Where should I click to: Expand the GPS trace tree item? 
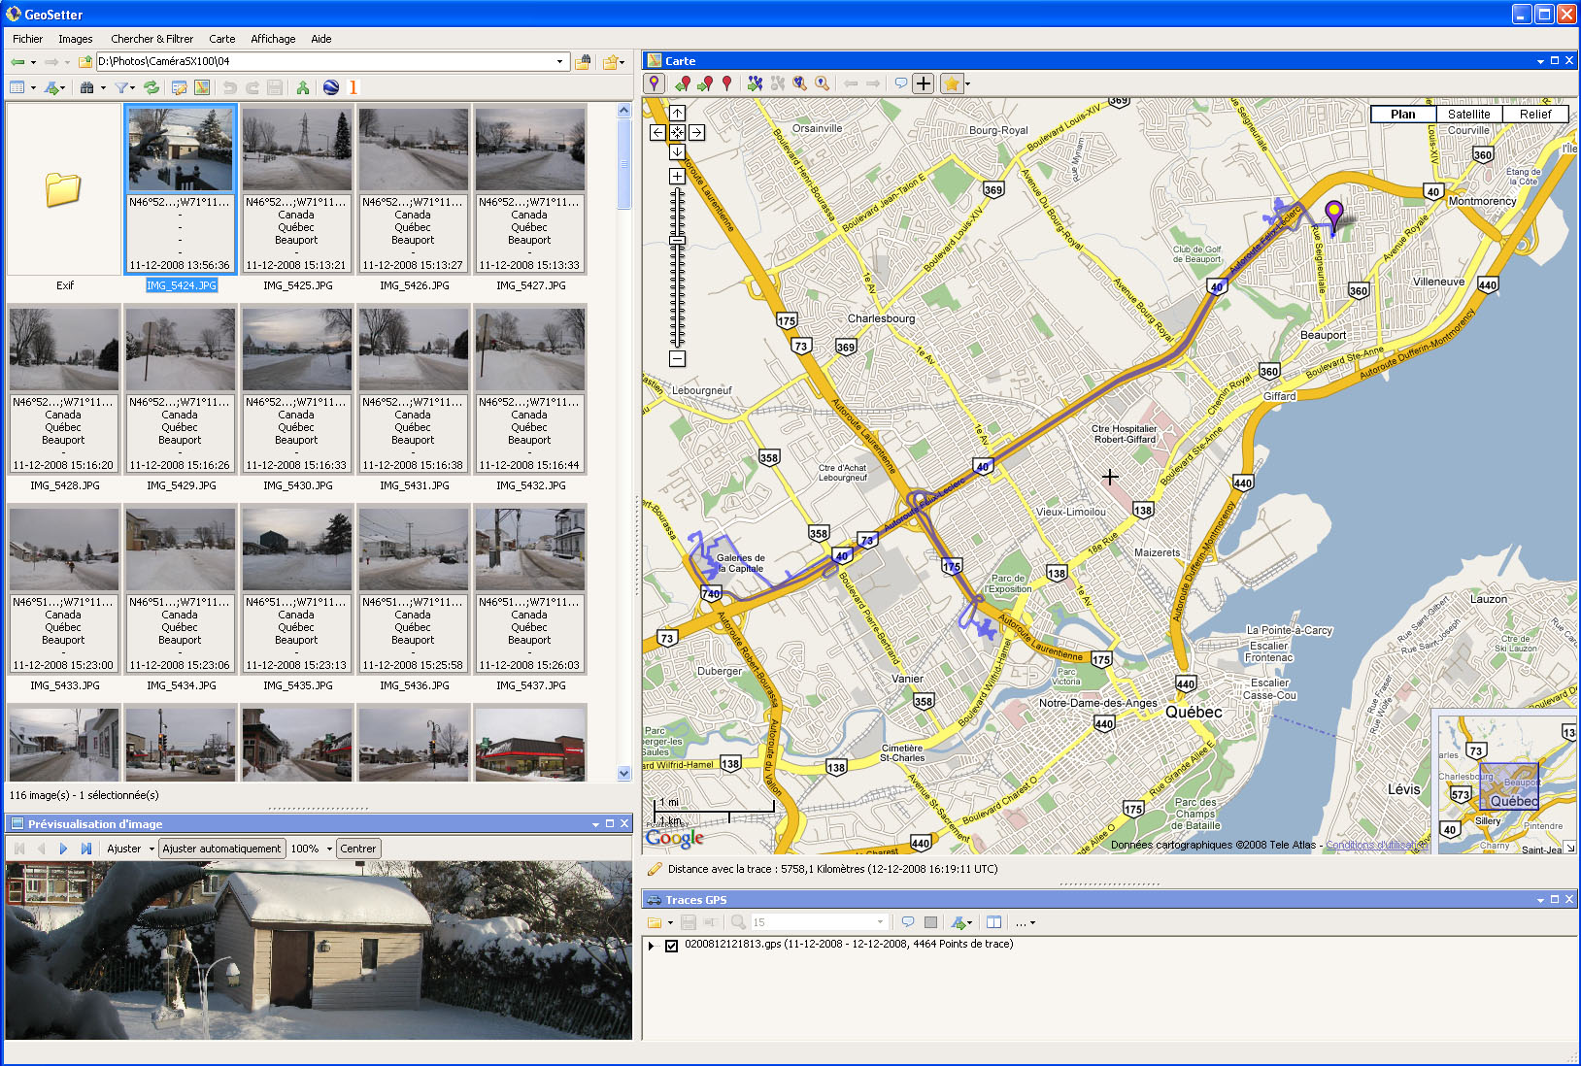tap(652, 945)
